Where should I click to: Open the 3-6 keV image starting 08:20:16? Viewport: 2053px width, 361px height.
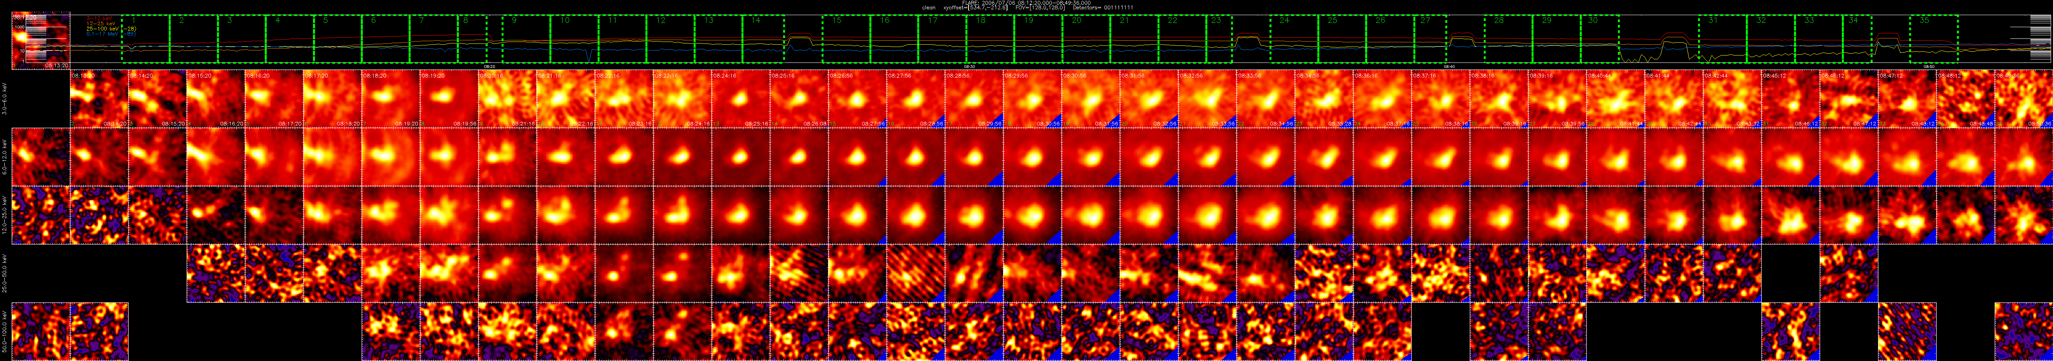[x=507, y=99]
